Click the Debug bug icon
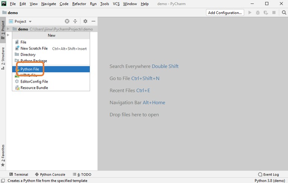Screen dimensions: 288x183 point(258,13)
